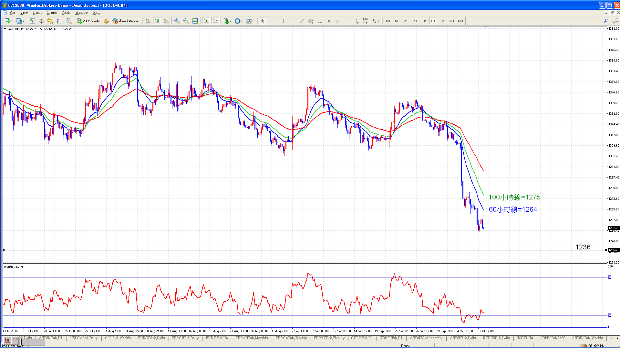Image resolution: width=620 pixels, height=348 pixels.
Task: Switch chart to candlestick mode
Action: point(157,21)
